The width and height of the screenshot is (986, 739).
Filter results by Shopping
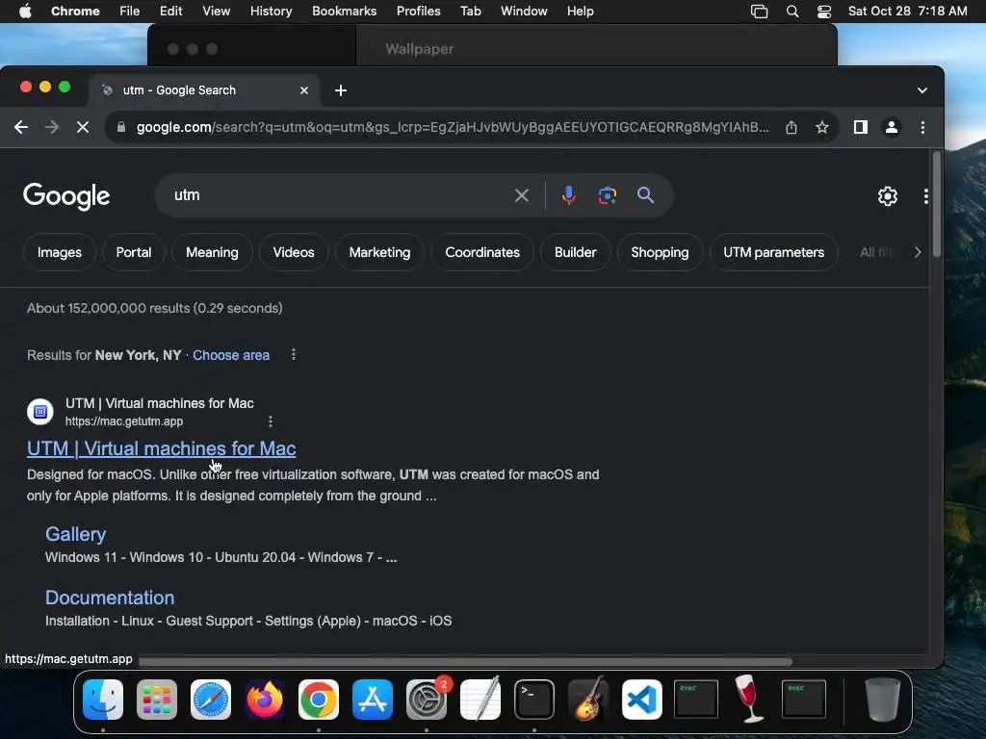660,253
